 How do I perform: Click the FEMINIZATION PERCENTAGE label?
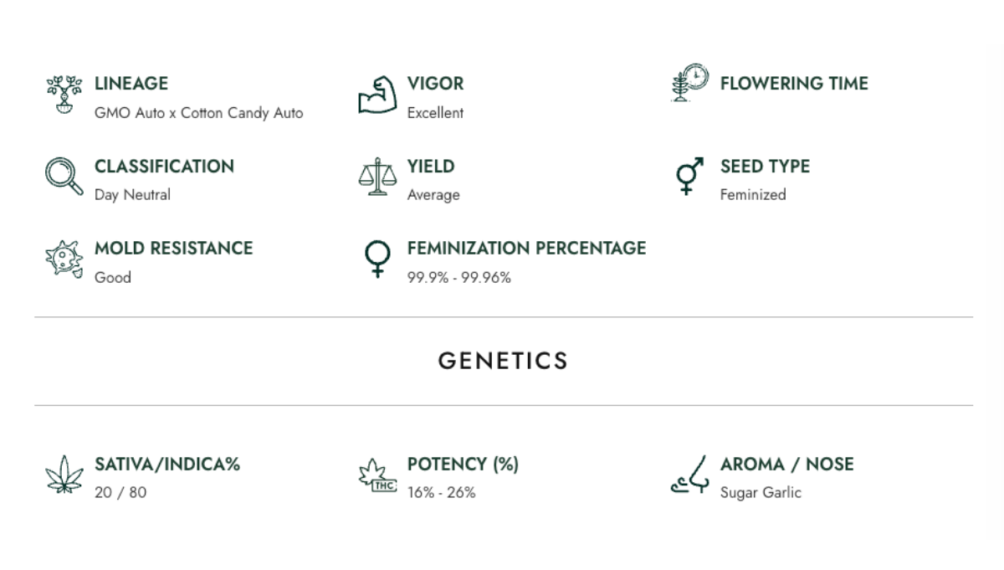point(526,249)
